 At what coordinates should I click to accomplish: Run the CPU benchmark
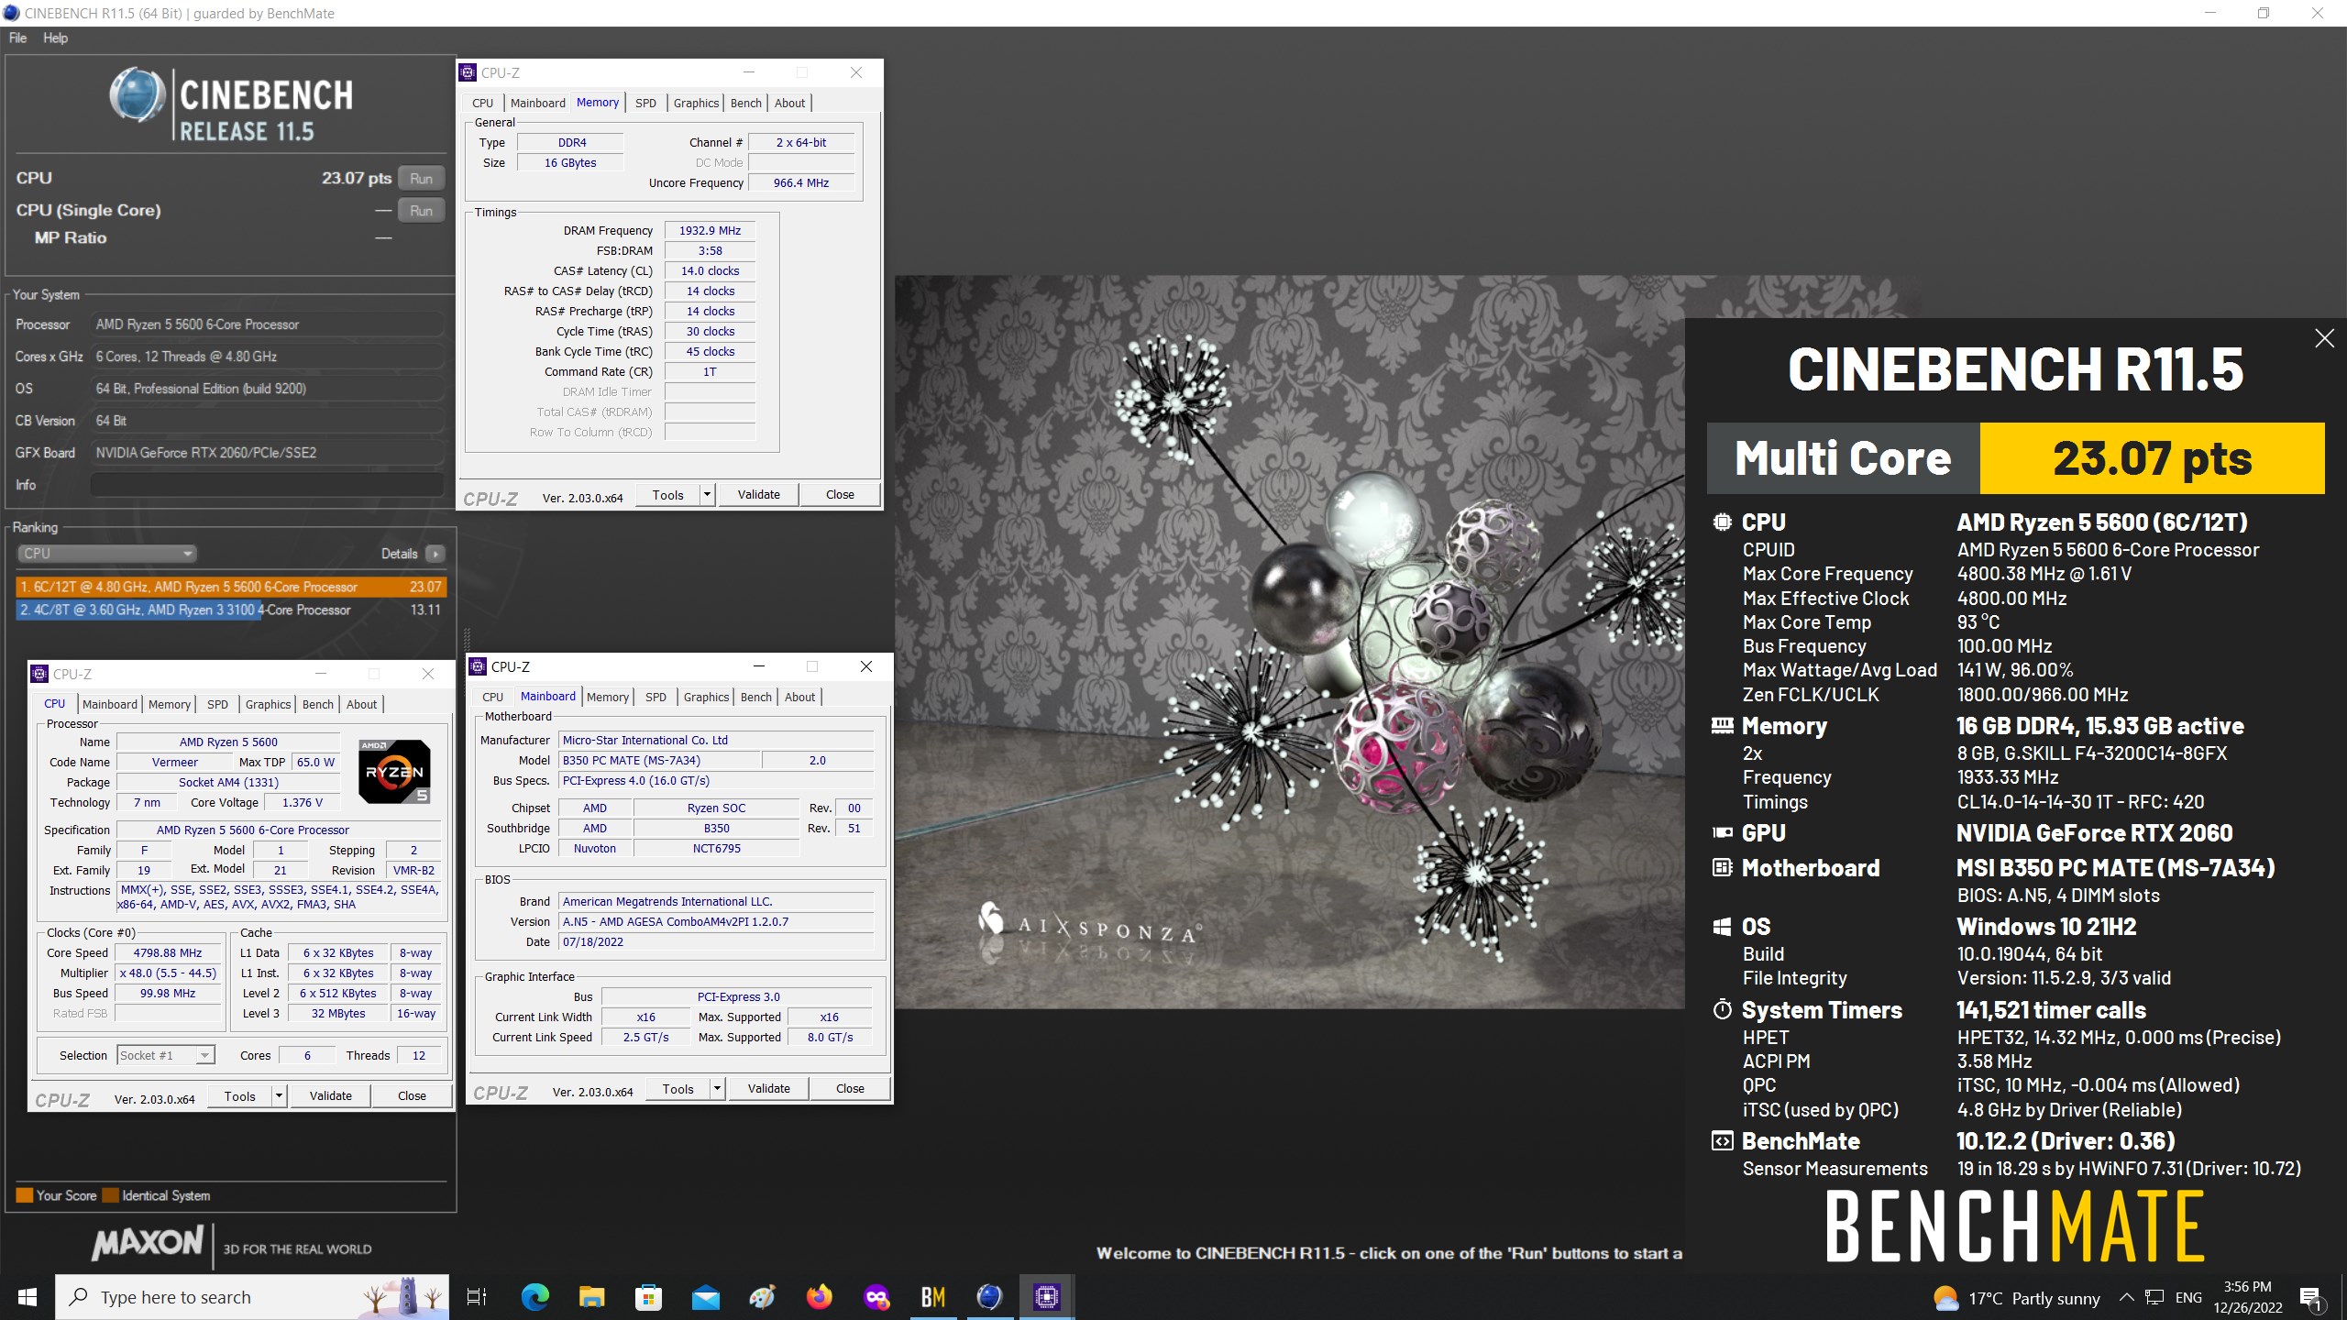point(421,179)
